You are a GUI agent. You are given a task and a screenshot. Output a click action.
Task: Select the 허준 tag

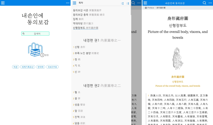point(16,67)
